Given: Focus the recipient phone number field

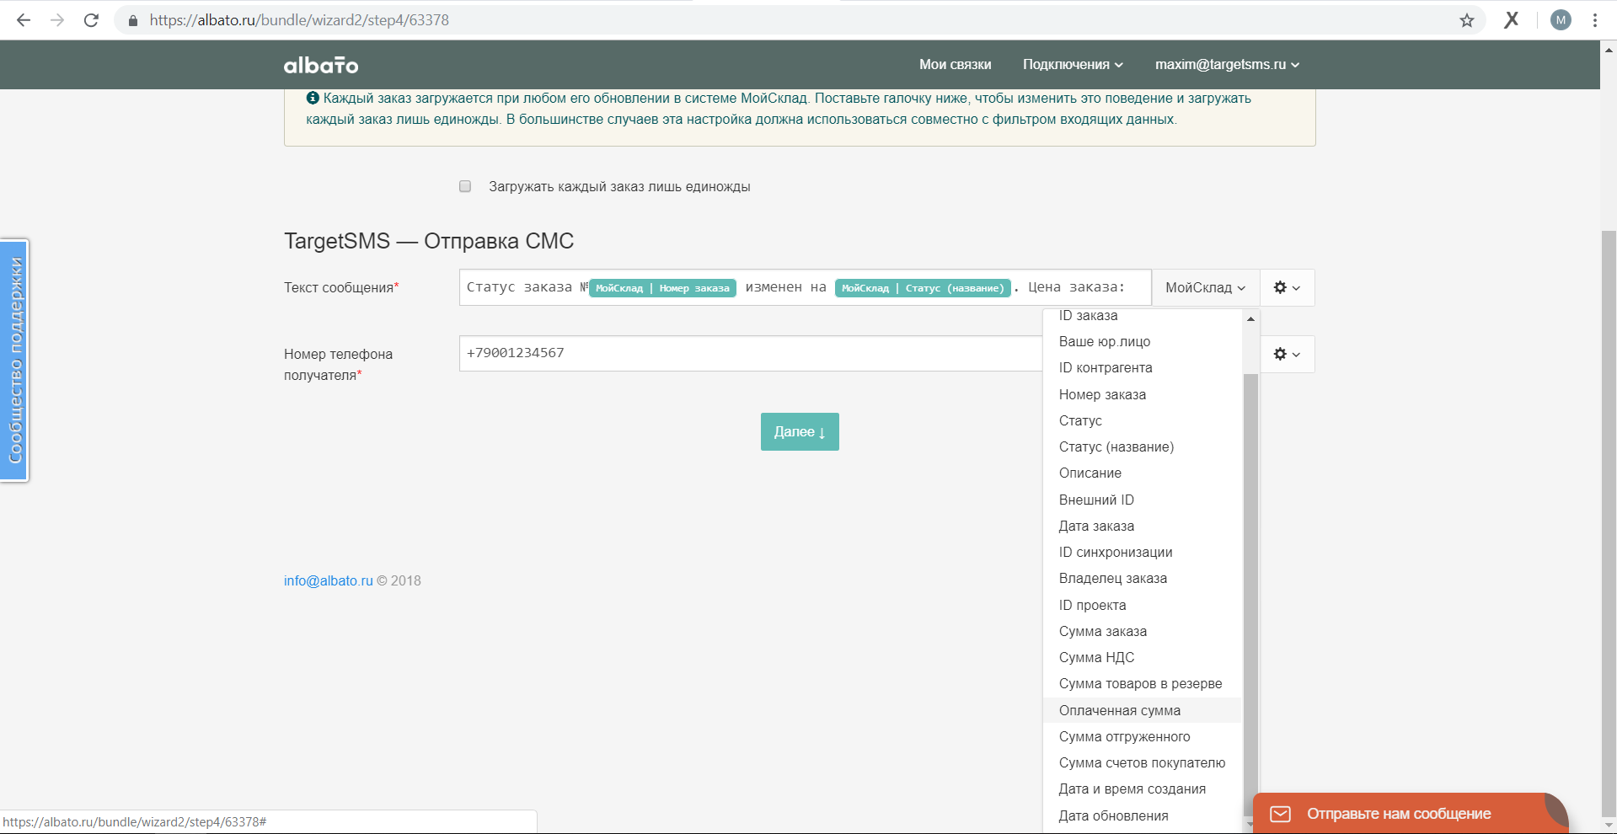Looking at the screenshot, I should click(750, 354).
